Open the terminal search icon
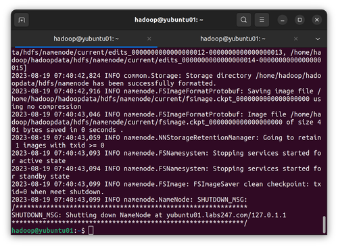The height and width of the screenshot is (247, 338). point(243,20)
